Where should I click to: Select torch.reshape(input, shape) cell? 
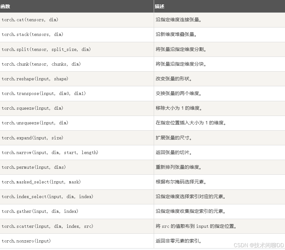pos(77,79)
